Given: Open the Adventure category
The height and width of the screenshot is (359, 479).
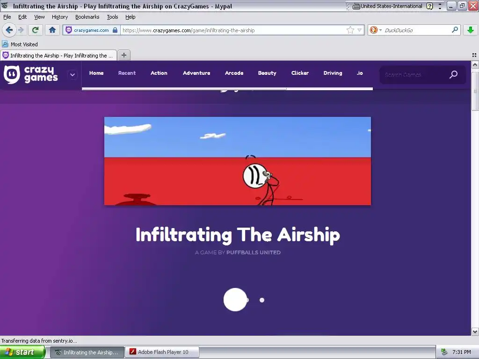Looking at the screenshot, I should point(196,73).
